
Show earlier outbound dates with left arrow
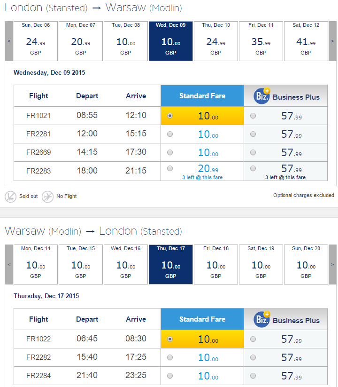point(9,41)
